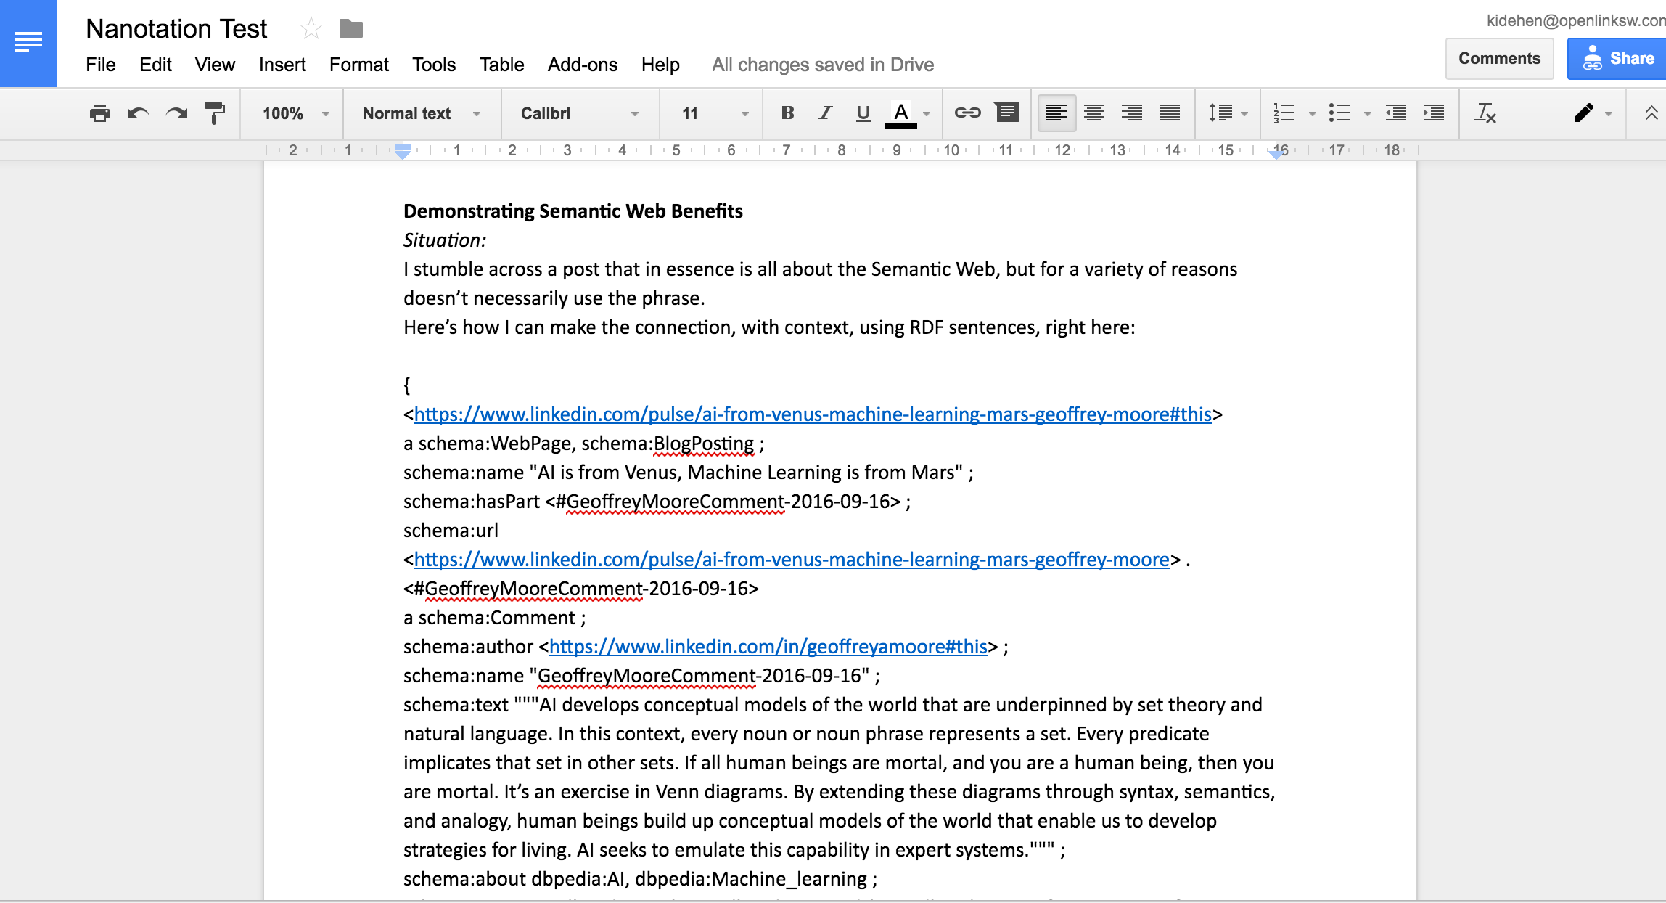Toggle bold formatting
The width and height of the screenshot is (1666, 903).
[x=787, y=113]
